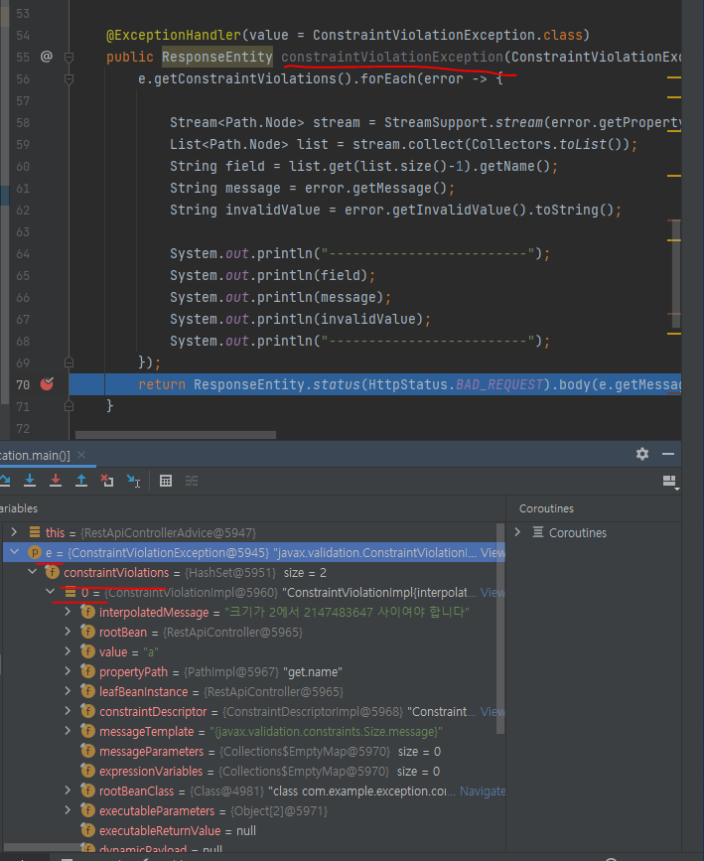Expand the 'this' variable node
Screen dimensions: 704x861
[x=14, y=531]
